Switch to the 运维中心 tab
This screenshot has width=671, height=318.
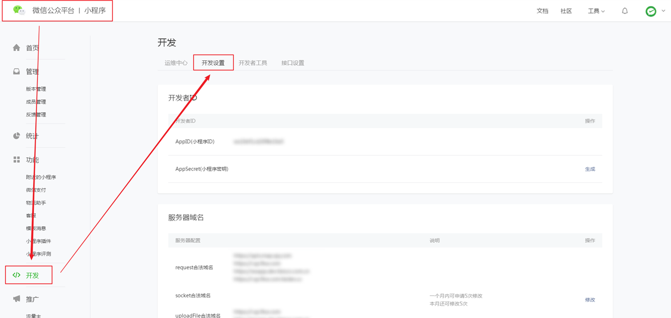pyautogui.click(x=176, y=63)
